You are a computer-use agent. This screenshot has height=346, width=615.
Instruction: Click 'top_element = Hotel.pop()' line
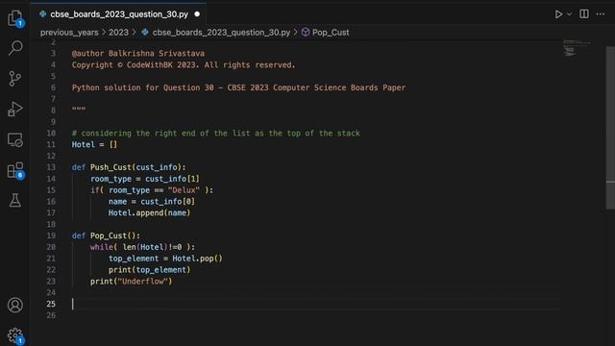165,259
